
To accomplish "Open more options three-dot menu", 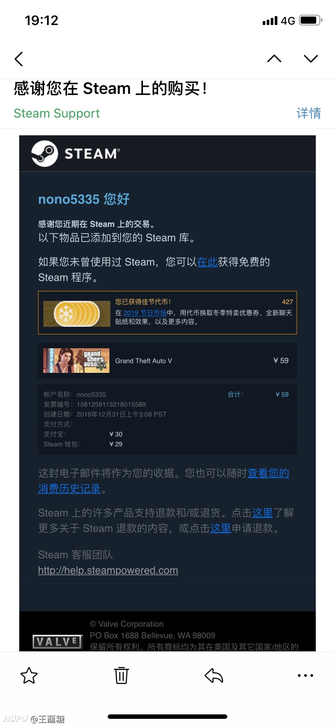I will pyautogui.click(x=306, y=675).
